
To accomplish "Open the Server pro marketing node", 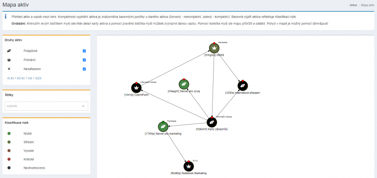I will [x=163, y=127].
